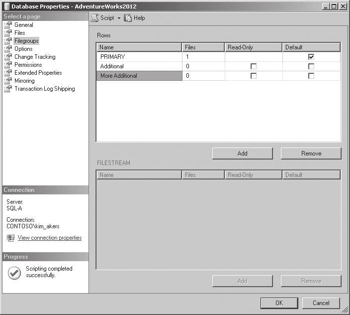350x315 pixels.
Task: Click the Filegroups page icon
Action: tap(8, 41)
